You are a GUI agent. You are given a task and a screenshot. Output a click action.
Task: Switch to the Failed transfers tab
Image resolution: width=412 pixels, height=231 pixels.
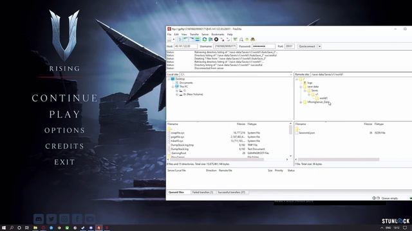click(203, 193)
